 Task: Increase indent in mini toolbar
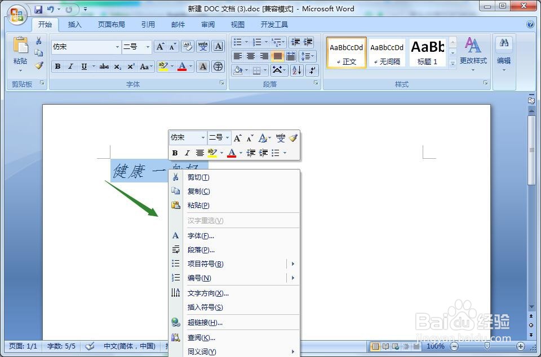pyautogui.click(x=263, y=153)
